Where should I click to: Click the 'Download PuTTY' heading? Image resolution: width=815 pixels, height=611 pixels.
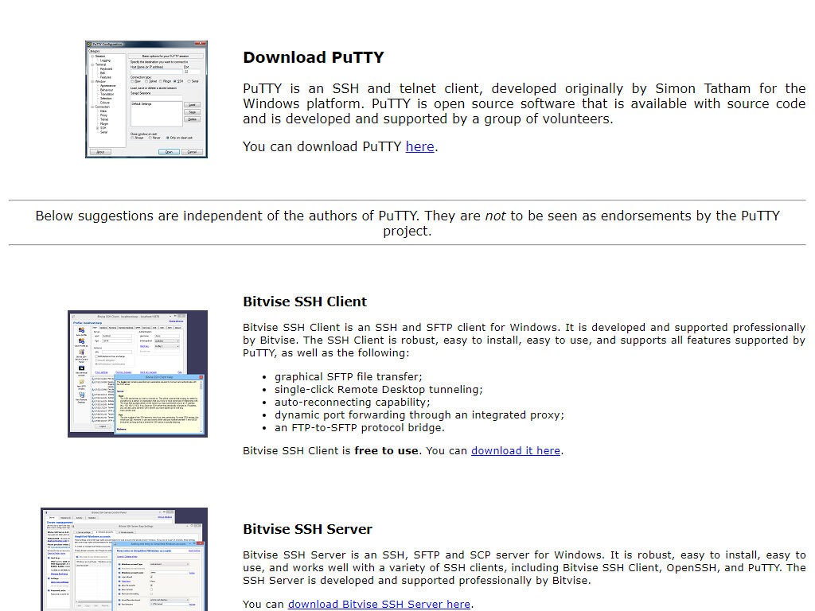coord(314,57)
